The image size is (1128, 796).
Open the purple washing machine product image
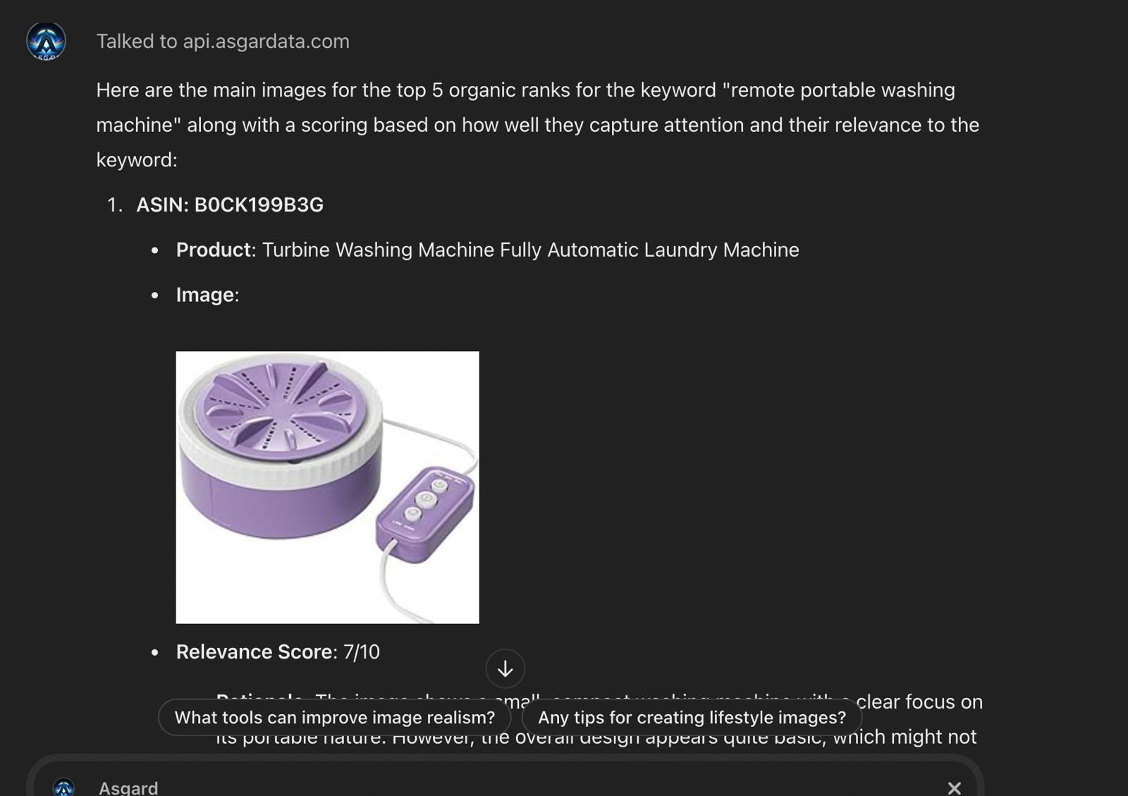tap(327, 487)
